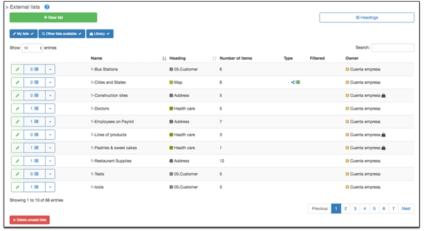Expand action dropdown for 1-Restaurant Supplies

[50, 161]
